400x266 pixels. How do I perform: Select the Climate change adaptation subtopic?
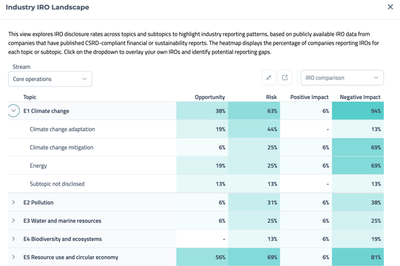point(62,129)
